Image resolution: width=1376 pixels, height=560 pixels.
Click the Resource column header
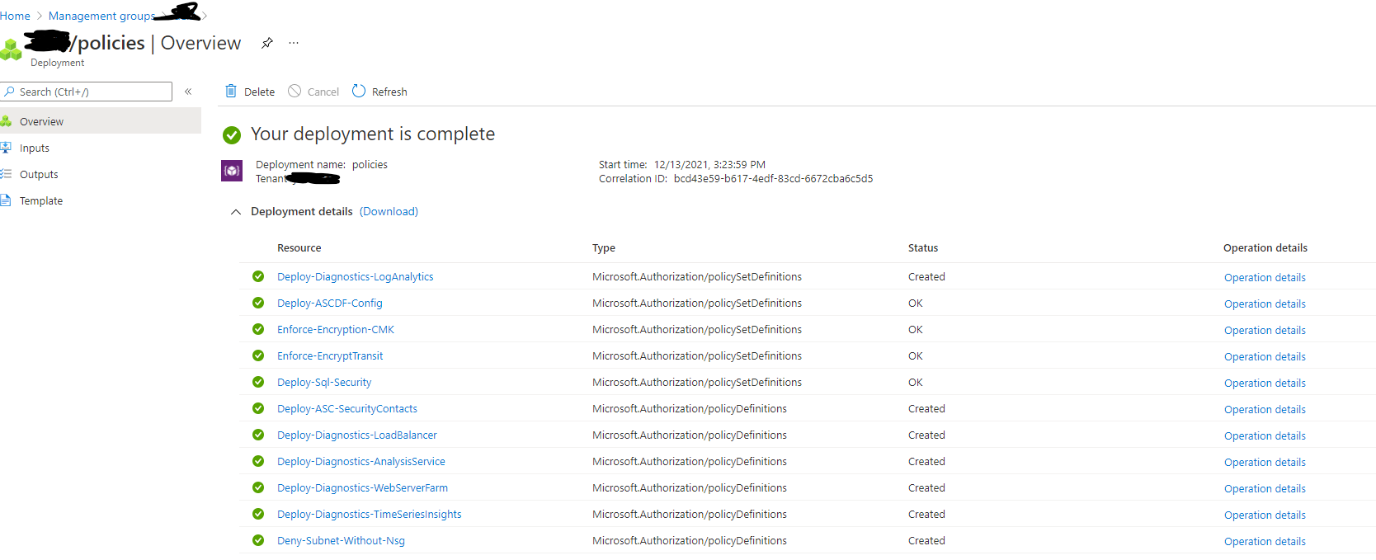coord(299,247)
